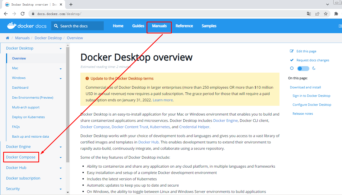Click the Search the docs field
Screen dimensions: 342x195
click(x=77, y=26)
